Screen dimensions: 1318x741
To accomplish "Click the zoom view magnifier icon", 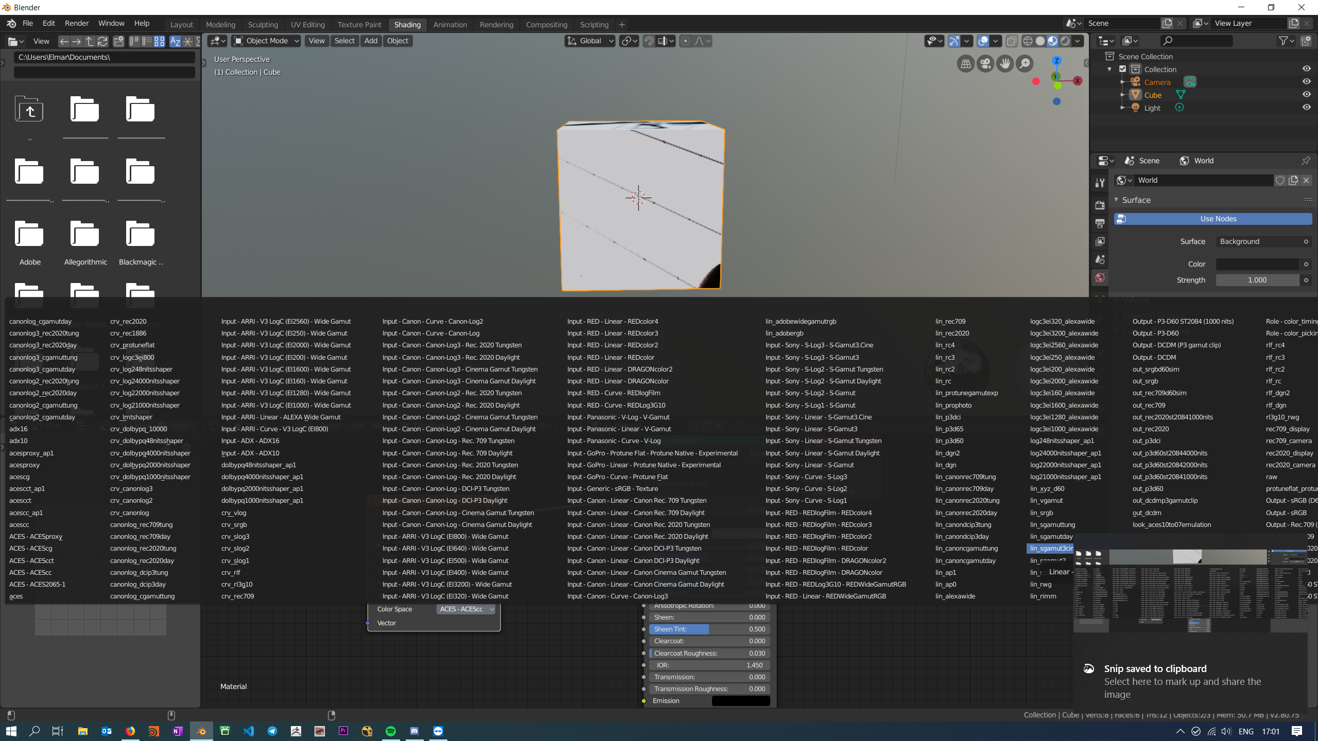I will (x=1025, y=64).
